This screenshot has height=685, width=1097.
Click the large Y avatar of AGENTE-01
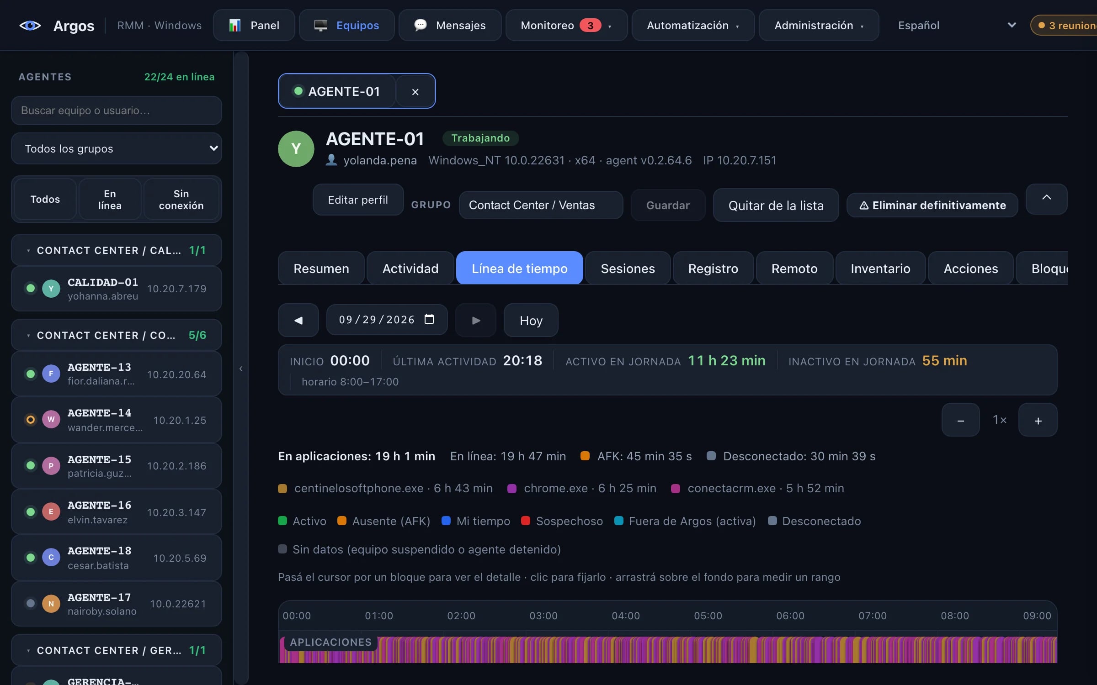296,149
